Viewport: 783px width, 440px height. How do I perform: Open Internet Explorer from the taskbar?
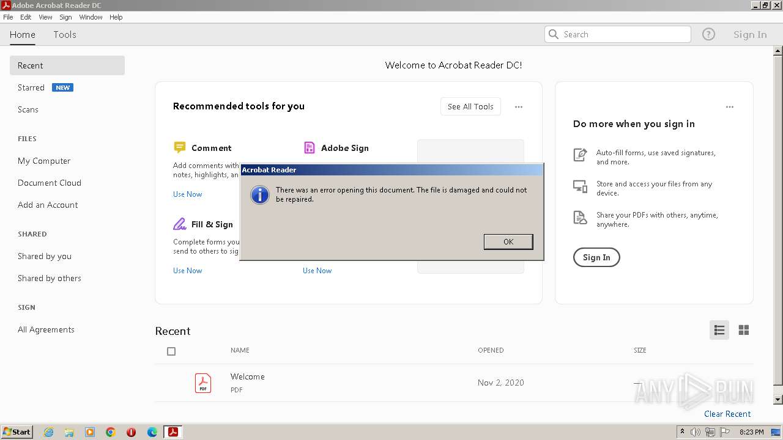48,432
